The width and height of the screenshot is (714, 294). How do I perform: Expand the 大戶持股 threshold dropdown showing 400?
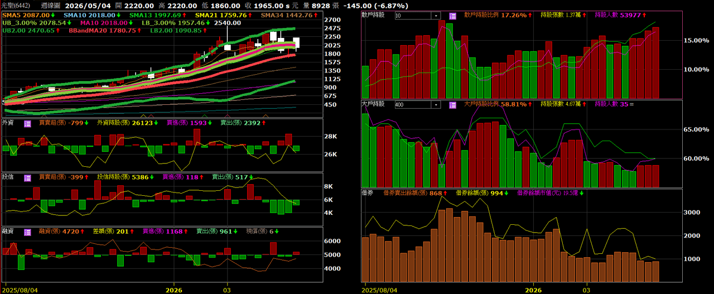pos(435,104)
